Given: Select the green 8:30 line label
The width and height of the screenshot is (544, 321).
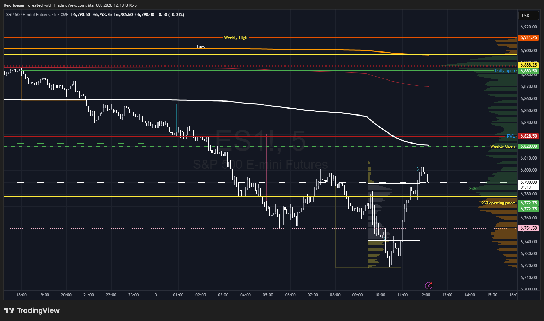Looking at the screenshot, I should pyautogui.click(x=473, y=189).
